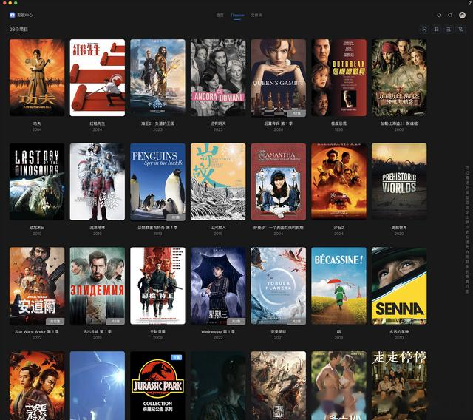The height and width of the screenshot is (420, 473).
Task: Open the Prehistoric Worlds poster
Action: [x=399, y=182]
